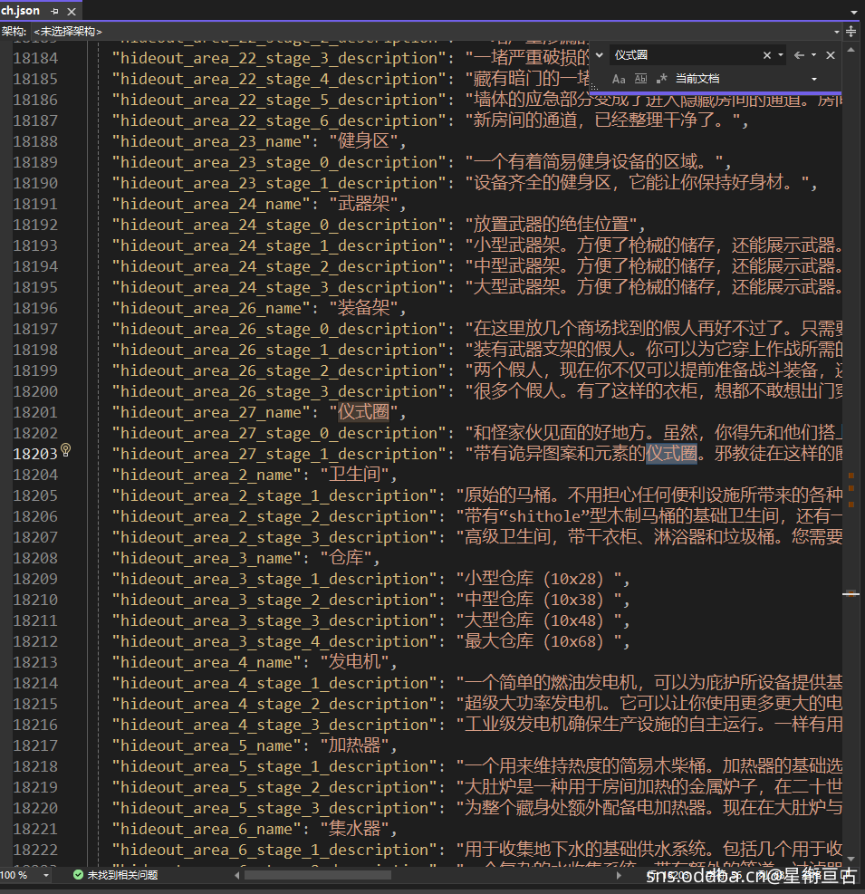
Task: Open the active documents list arrow
Action: (853, 12)
